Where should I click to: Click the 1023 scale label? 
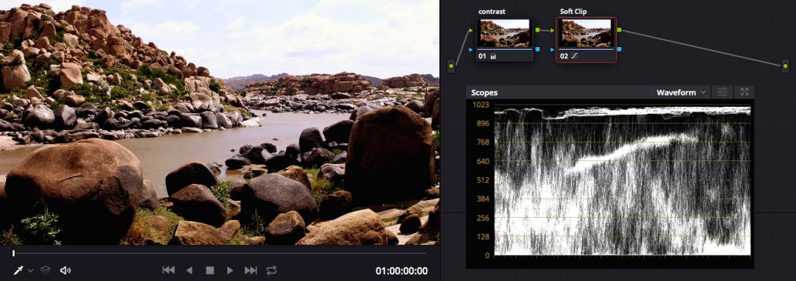481,104
